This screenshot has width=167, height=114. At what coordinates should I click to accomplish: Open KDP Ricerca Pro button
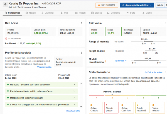[x=107, y=5]
